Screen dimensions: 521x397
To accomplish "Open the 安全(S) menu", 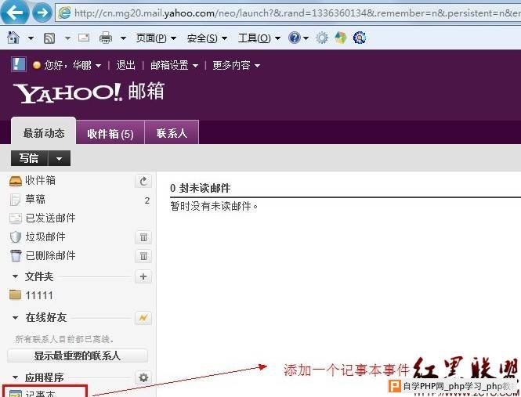I will pyautogui.click(x=207, y=38).
